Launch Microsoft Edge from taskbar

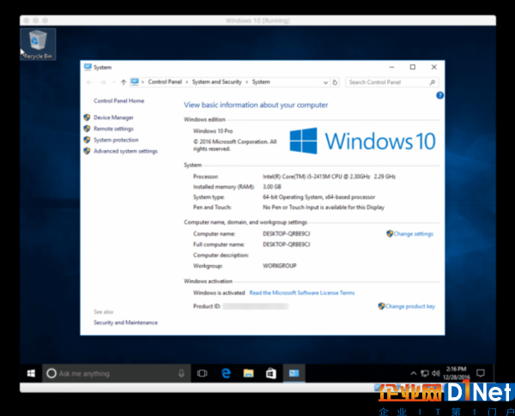[x=226, y=373]
